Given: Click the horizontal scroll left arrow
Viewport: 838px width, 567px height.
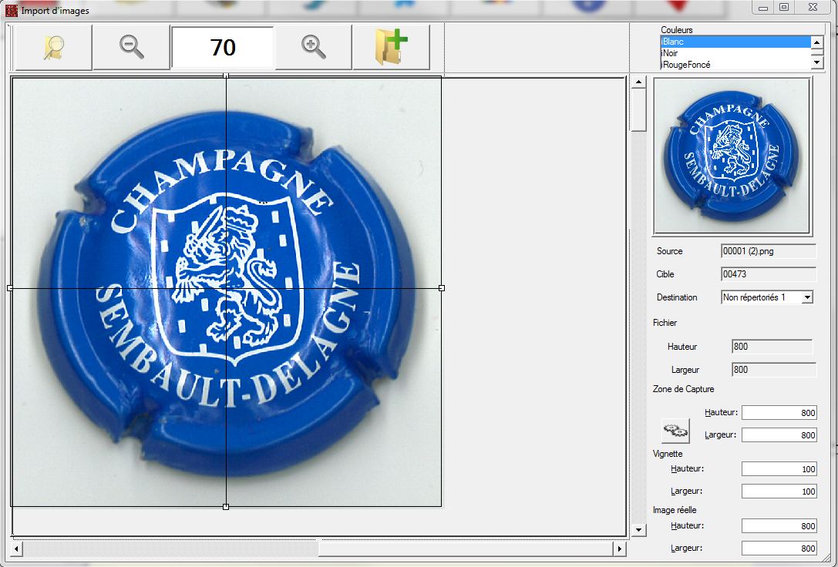Looking at the screenshot, I should pos(17,549).
